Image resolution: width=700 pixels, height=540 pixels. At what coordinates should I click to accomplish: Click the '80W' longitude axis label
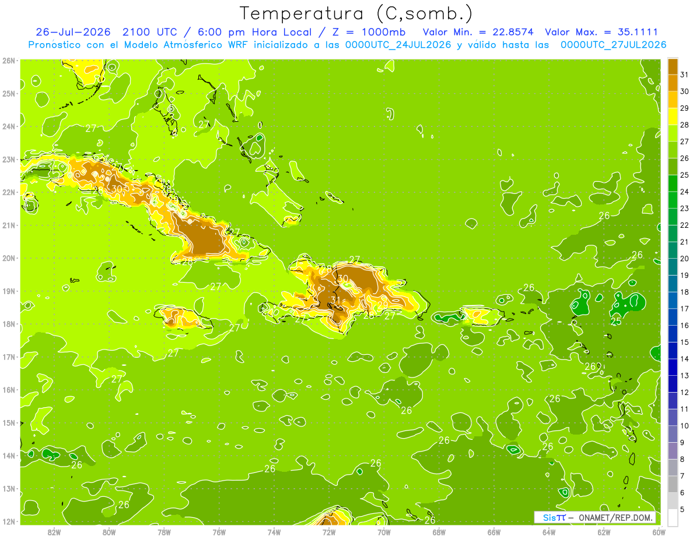pyautogui.click(x=109, y=532)
